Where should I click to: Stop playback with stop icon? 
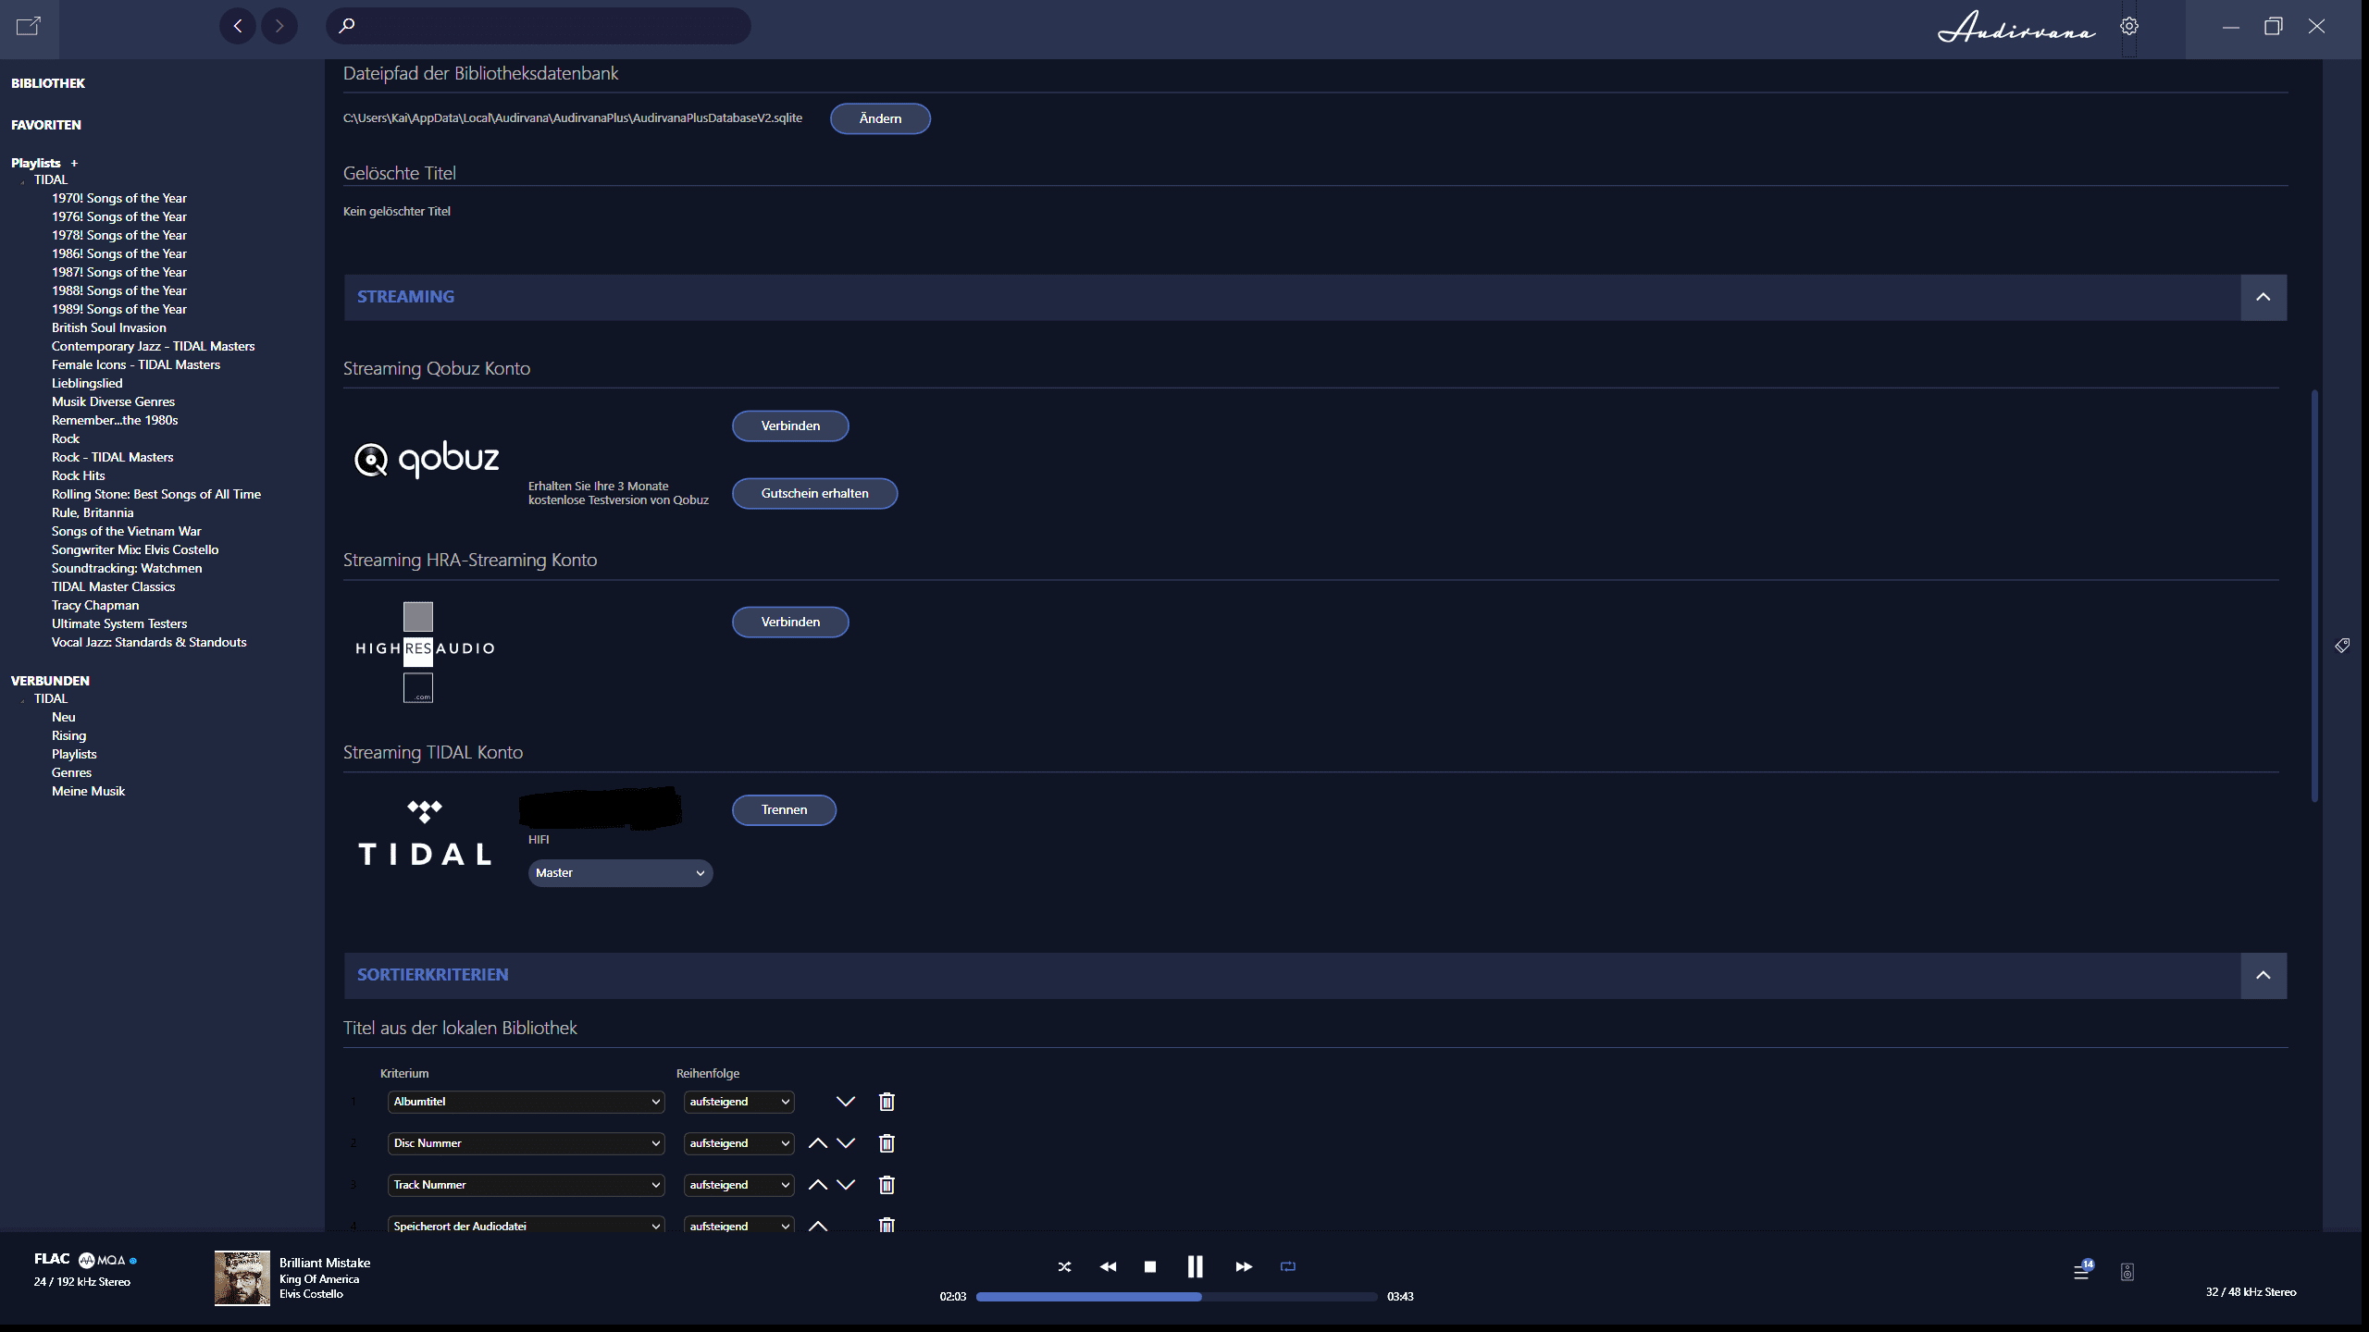(1150, 1266)
